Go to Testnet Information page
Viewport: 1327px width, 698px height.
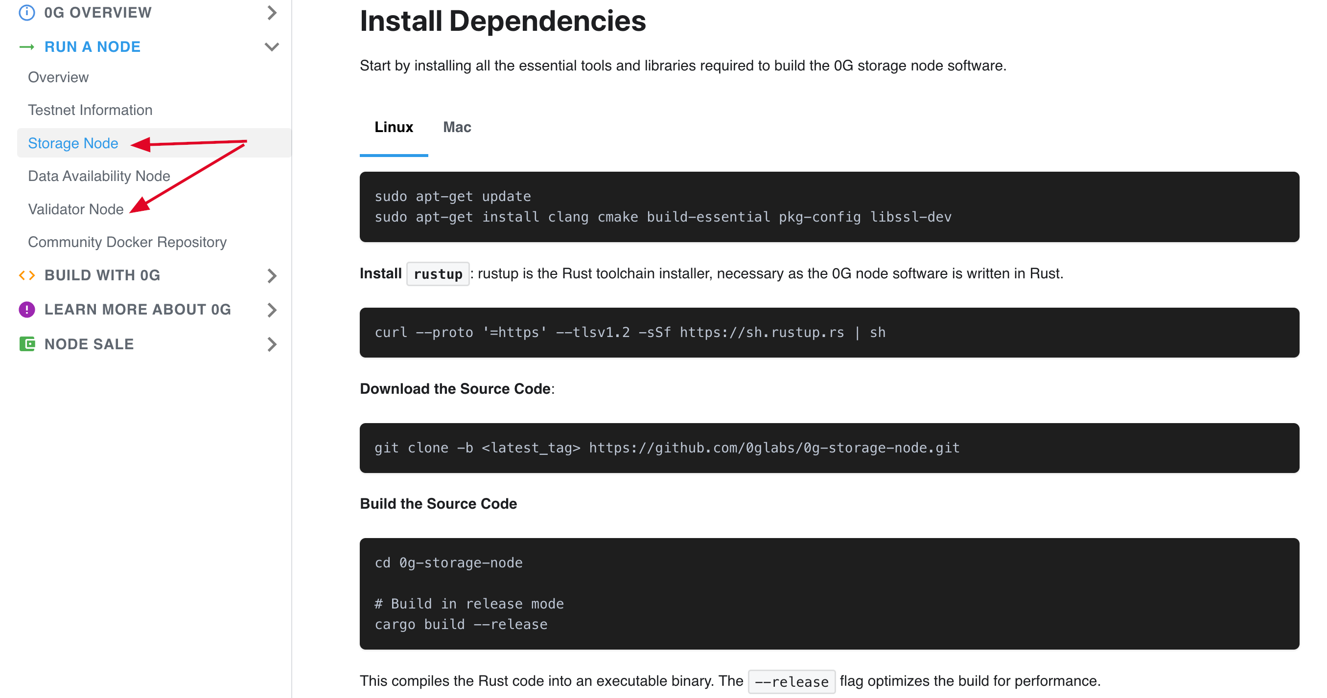(90, 110)
